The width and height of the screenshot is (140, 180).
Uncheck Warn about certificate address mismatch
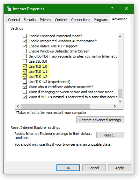(25, 87)
